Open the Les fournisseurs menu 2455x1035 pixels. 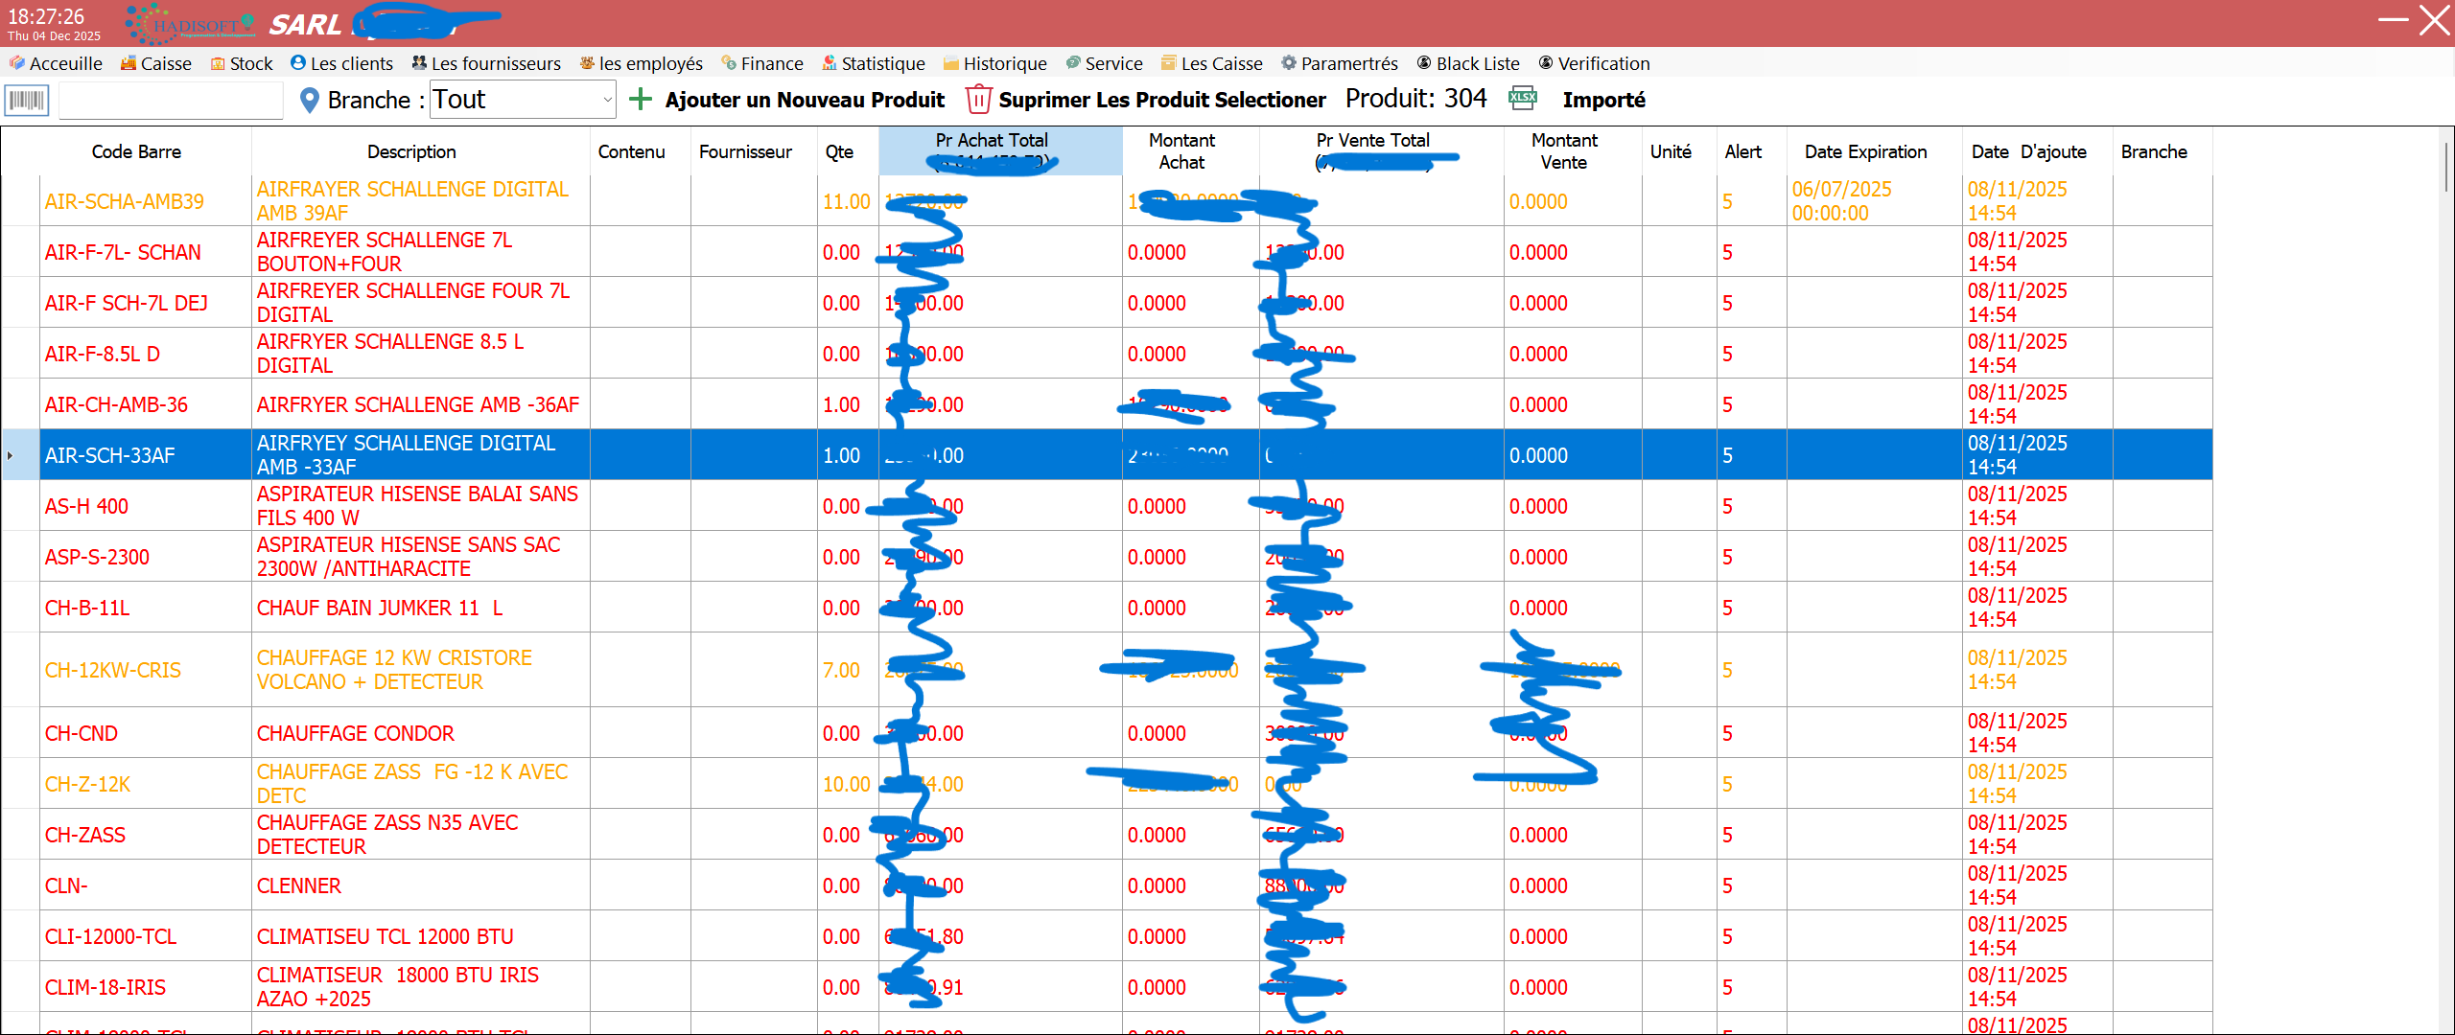(486, 64)
